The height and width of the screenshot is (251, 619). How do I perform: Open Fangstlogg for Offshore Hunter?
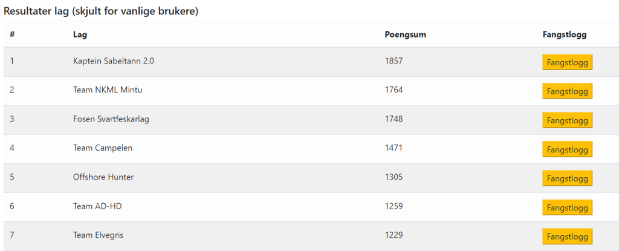pos(567,178)
